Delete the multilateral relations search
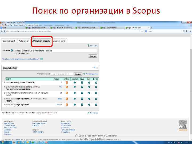Image resolution: width=192 pixels, height=144 pixels. [x=96, y=87]
